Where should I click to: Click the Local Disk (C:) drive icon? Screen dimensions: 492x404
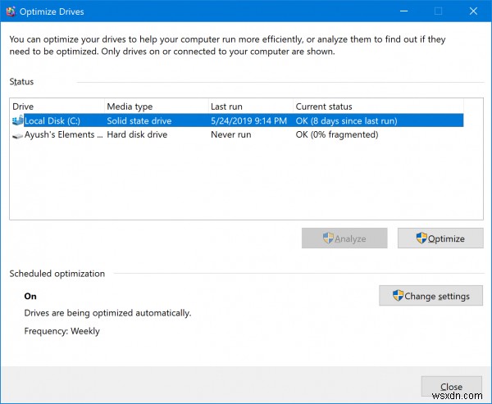(x=17, y=120)
